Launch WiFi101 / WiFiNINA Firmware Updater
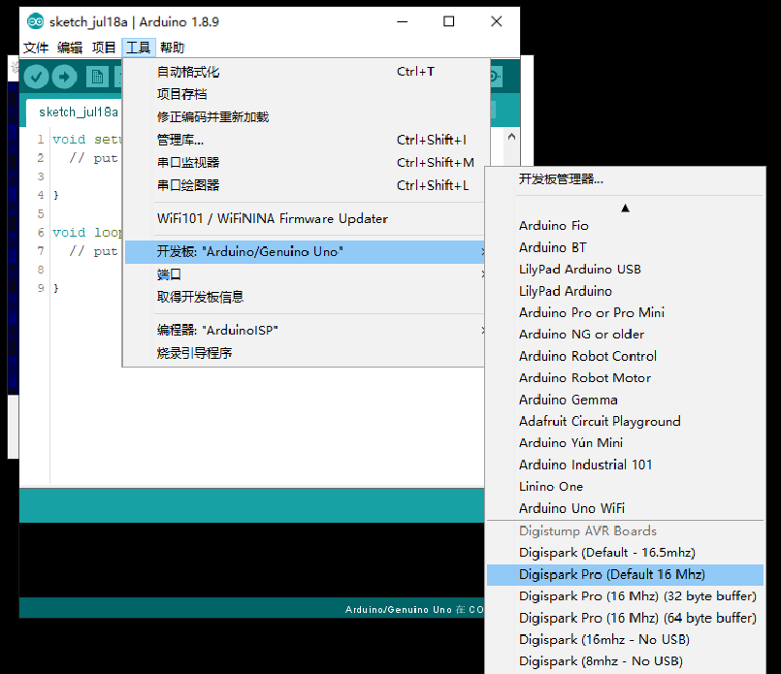The image size is (781, 674). (304, 218)
